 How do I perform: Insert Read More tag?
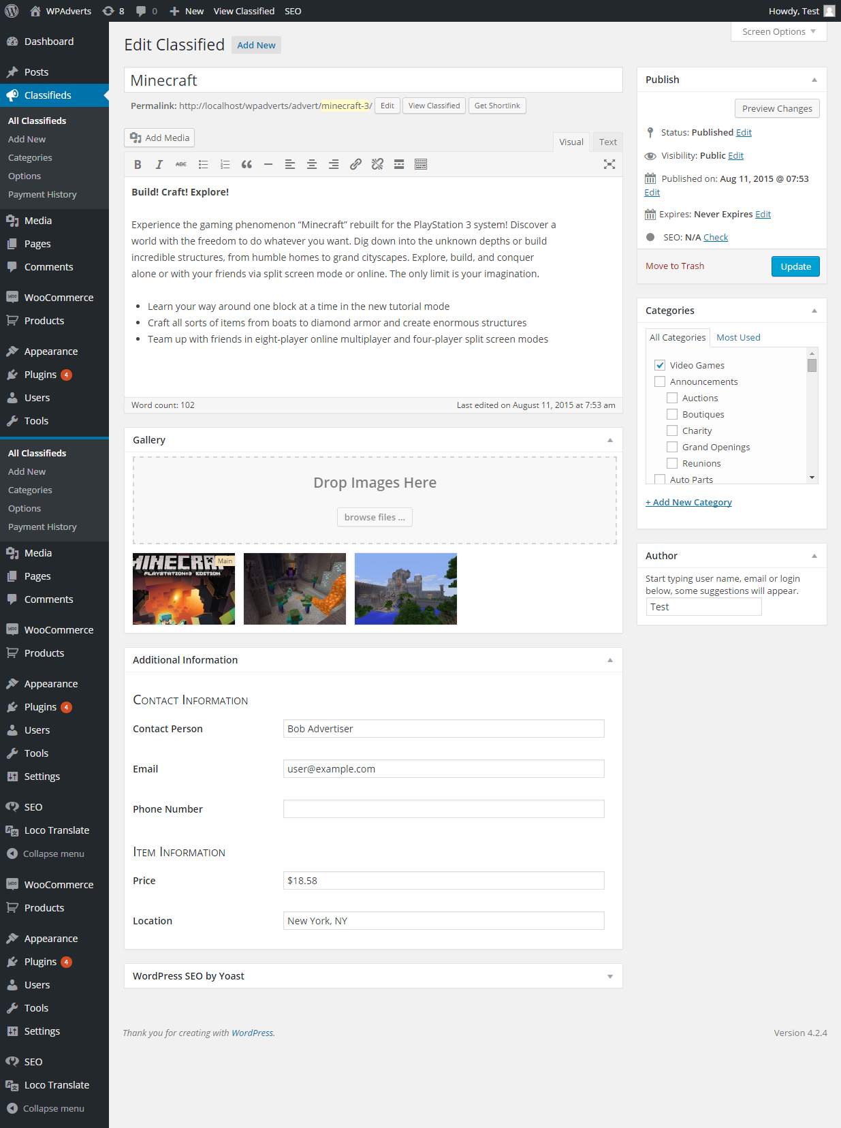coord(399,164)
